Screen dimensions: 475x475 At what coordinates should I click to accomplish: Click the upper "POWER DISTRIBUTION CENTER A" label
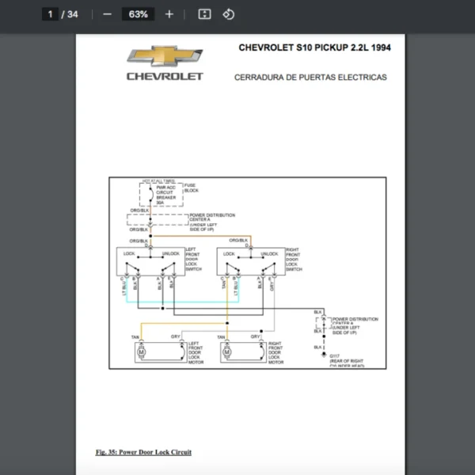212,217
